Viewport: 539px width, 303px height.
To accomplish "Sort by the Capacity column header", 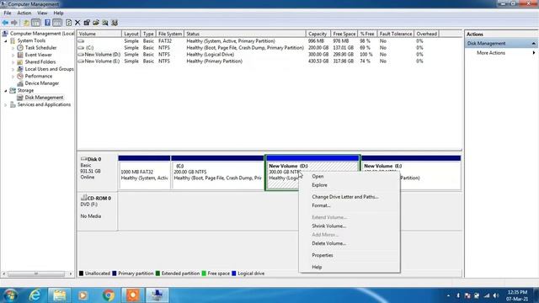I will click(x=318, y=34).
